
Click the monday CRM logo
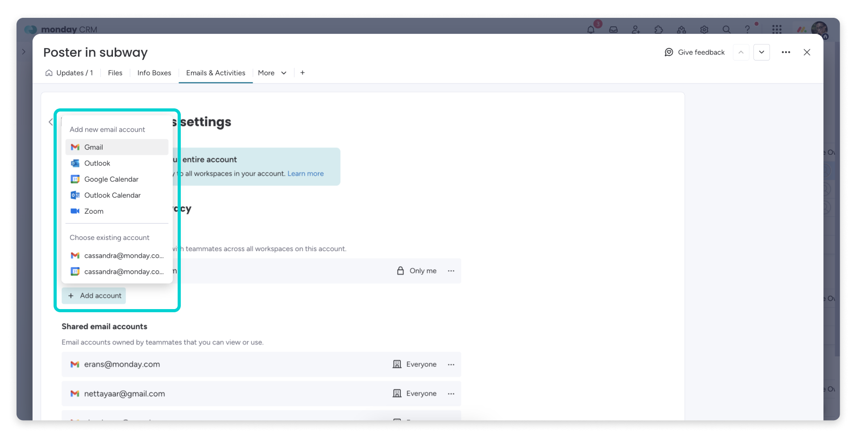pos(61,29)
